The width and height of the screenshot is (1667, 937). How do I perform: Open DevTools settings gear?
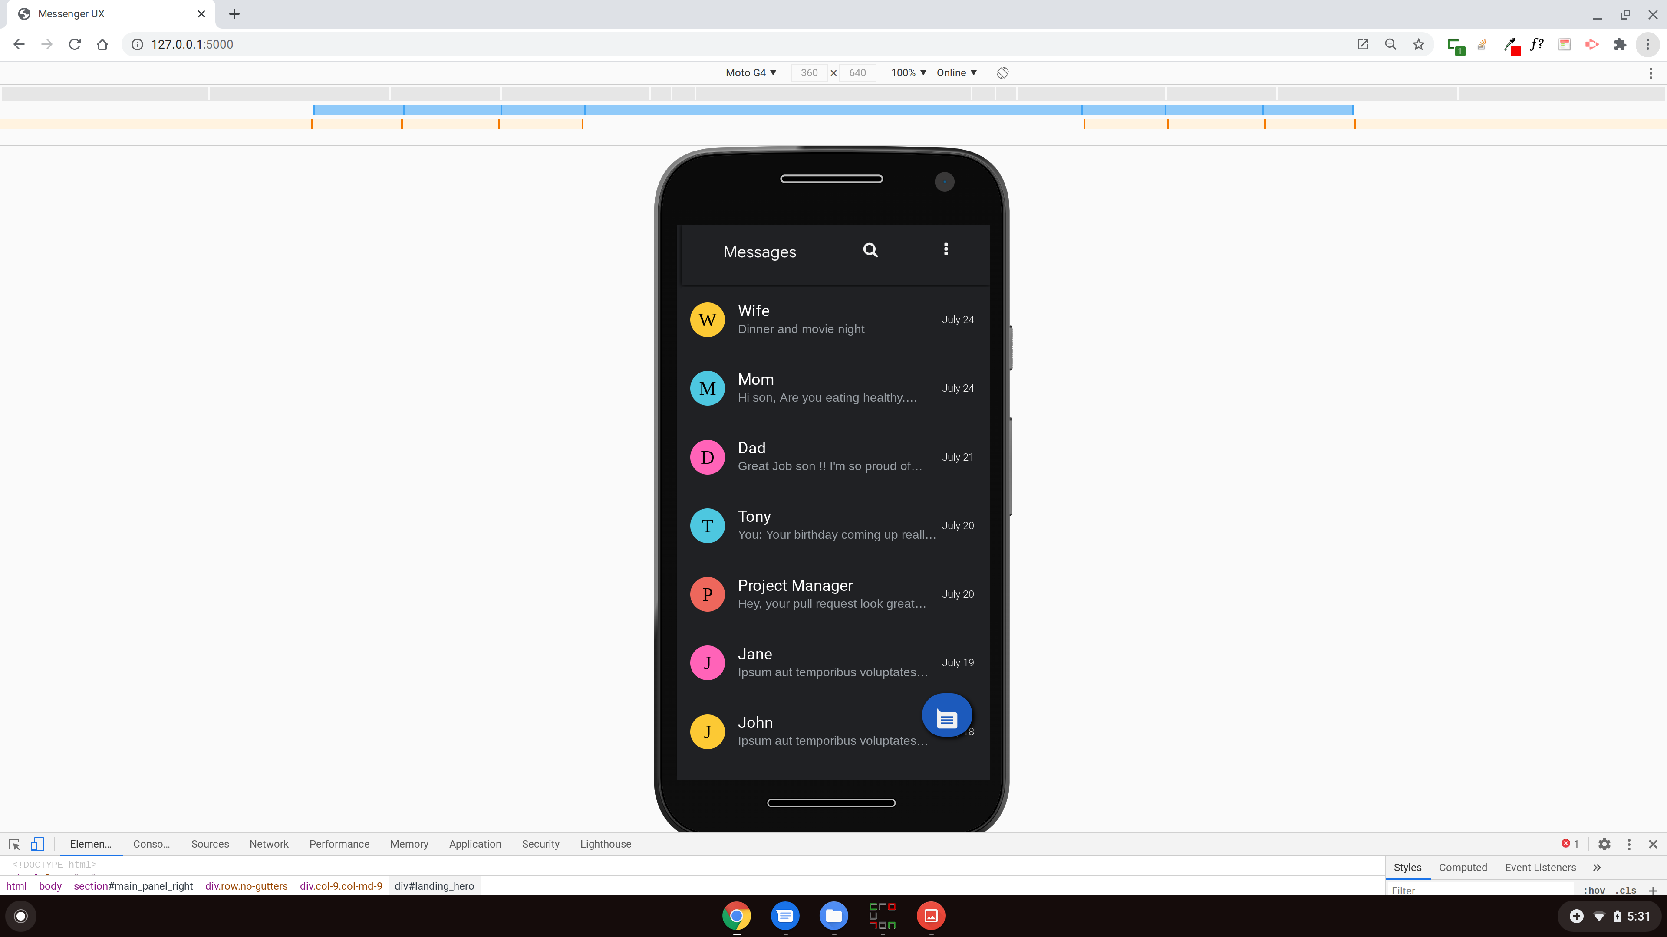click(x=1604, y=844)
